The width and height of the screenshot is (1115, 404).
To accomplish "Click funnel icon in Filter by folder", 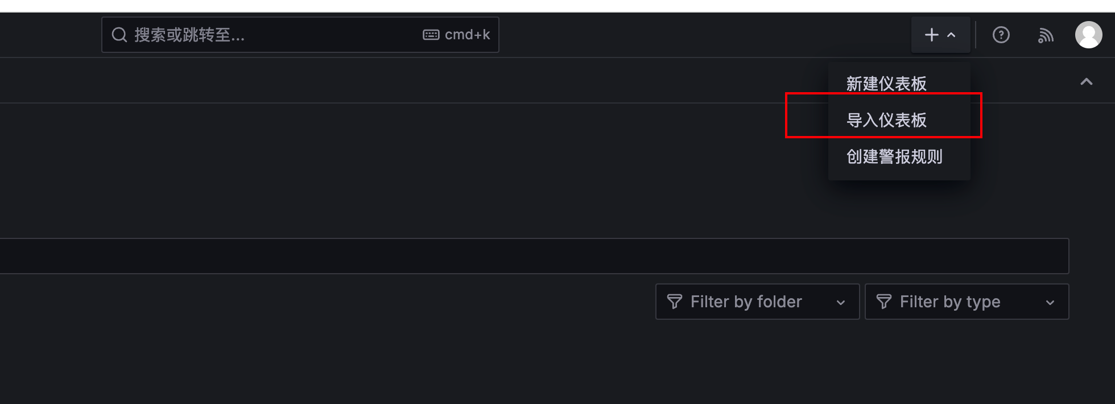I will click(674, 302).
